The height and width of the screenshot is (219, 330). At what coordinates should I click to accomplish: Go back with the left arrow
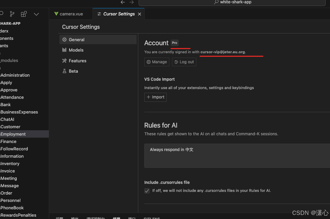(x=123, y=2)
